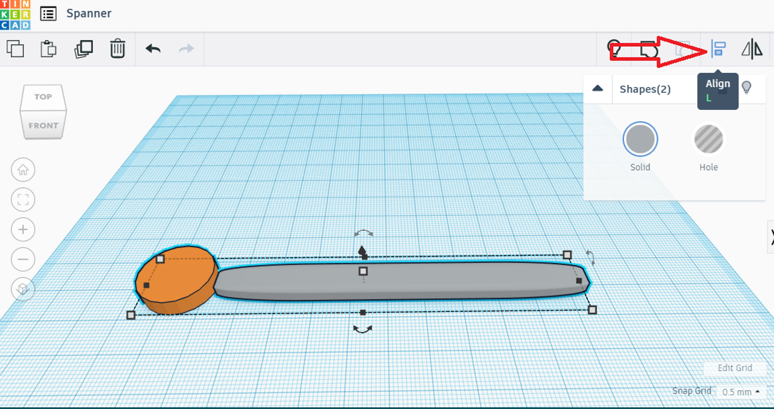
Task: Click Shapes(2) panel title
Action: tap(645, 89)
